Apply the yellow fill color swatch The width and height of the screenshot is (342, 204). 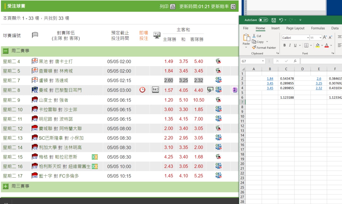tap(317, 45)
